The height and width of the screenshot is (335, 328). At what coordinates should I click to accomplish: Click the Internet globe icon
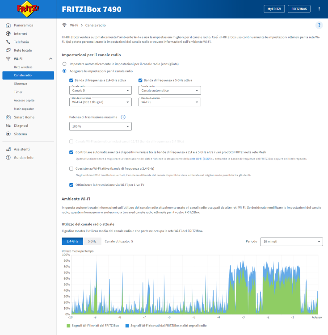[8, 33]
